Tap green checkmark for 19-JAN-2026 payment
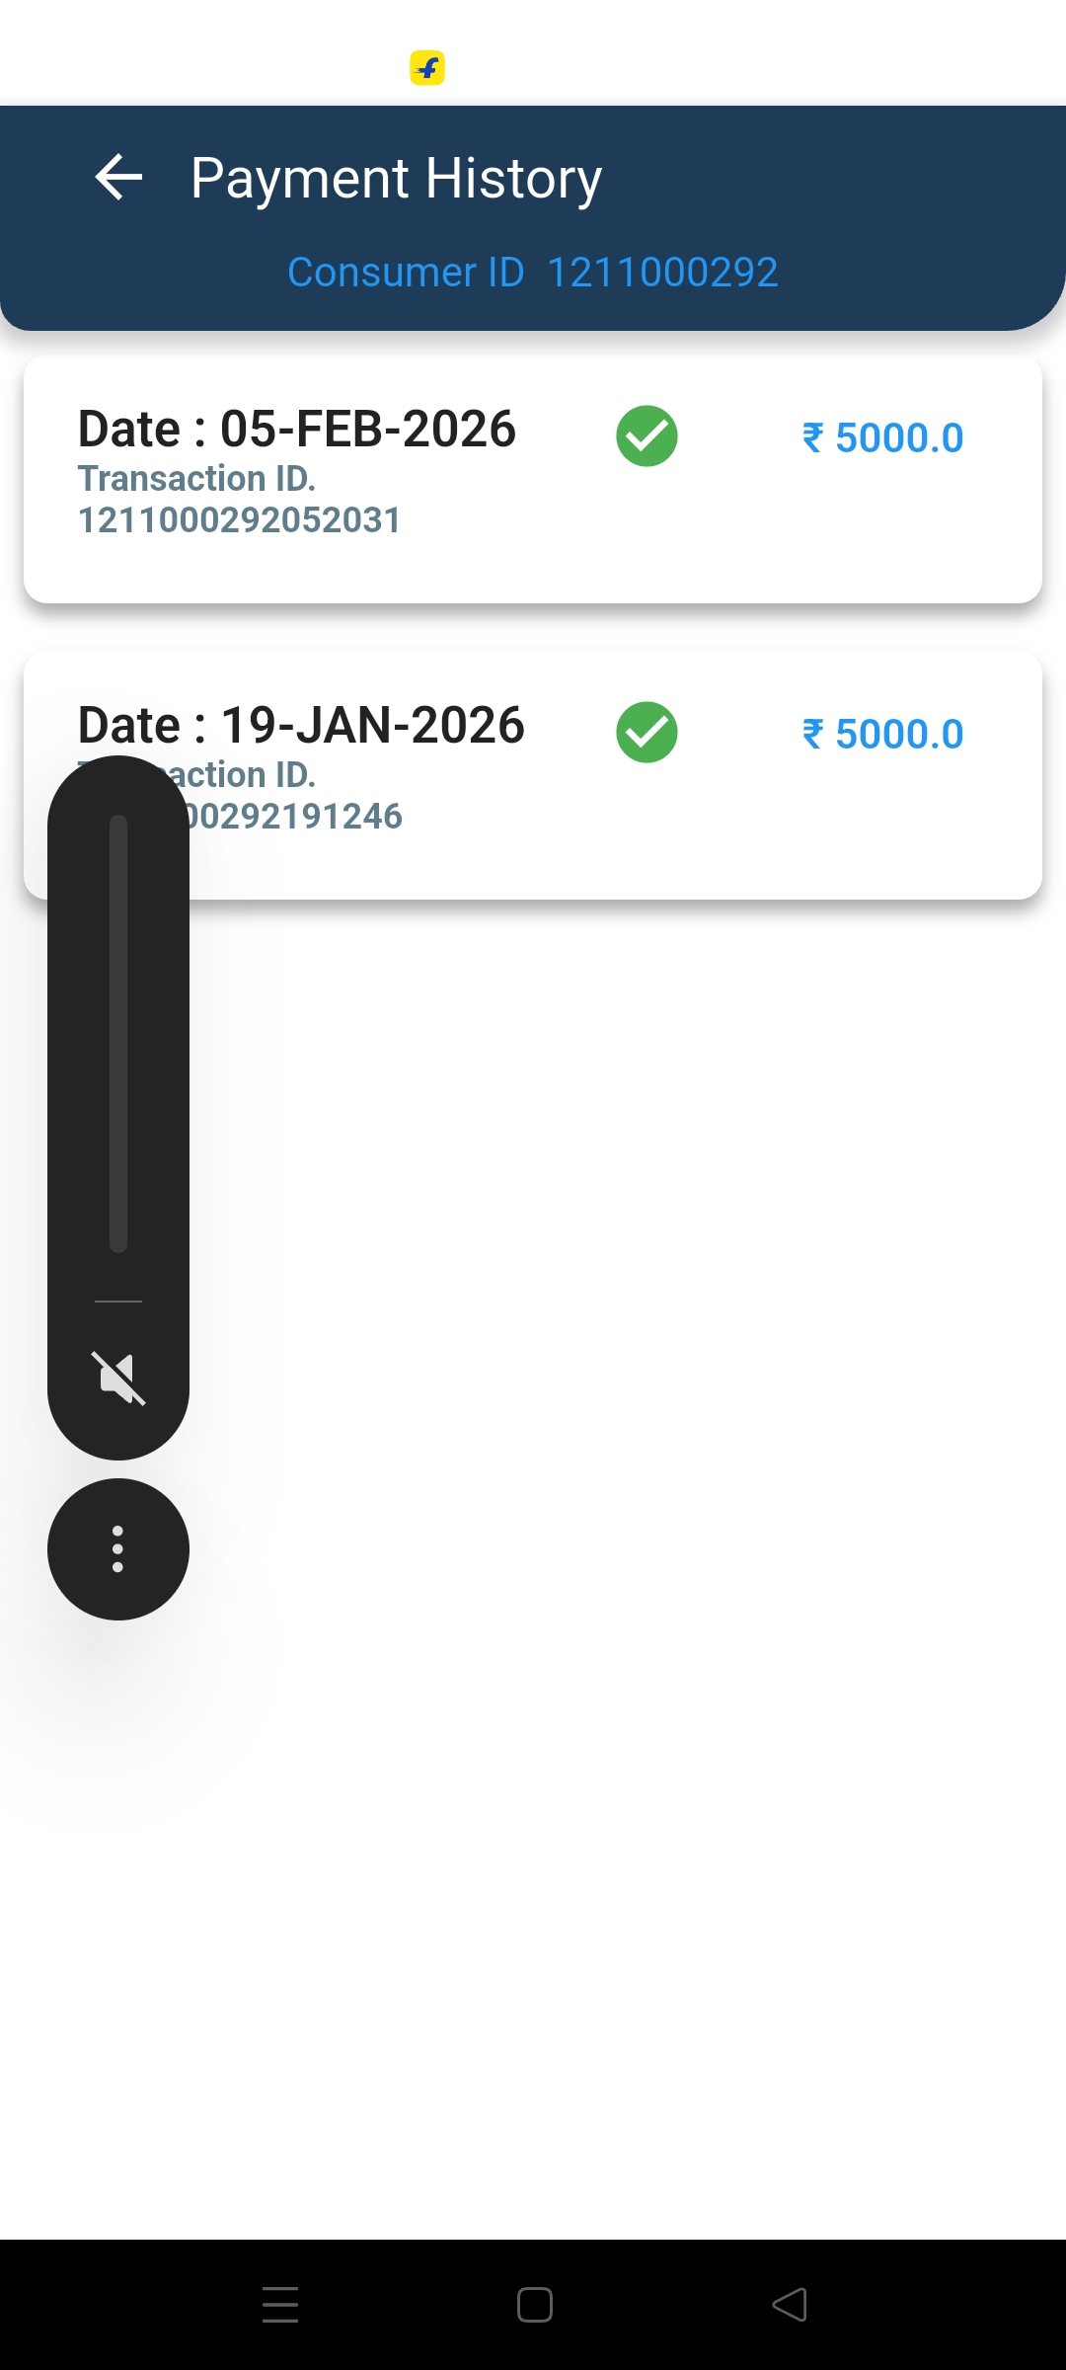Viewport: 1066px width, 2370px height. pos(647,732)
